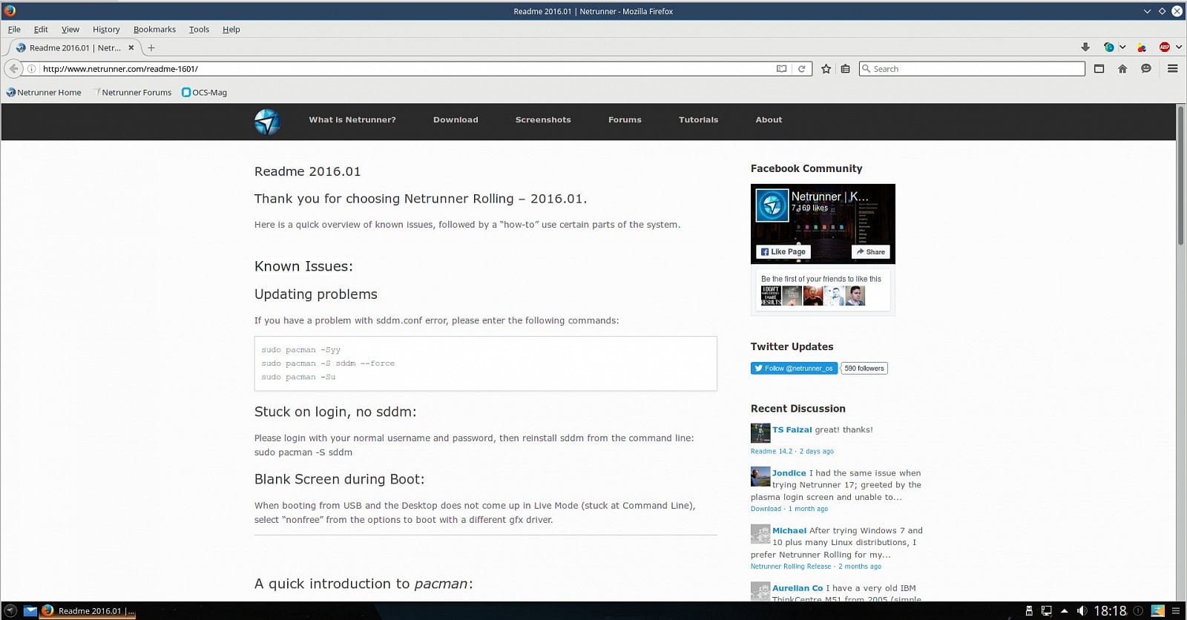Go to What is Netrunner? page
This screenshot has width=1187, height=620.
[352, 120]
